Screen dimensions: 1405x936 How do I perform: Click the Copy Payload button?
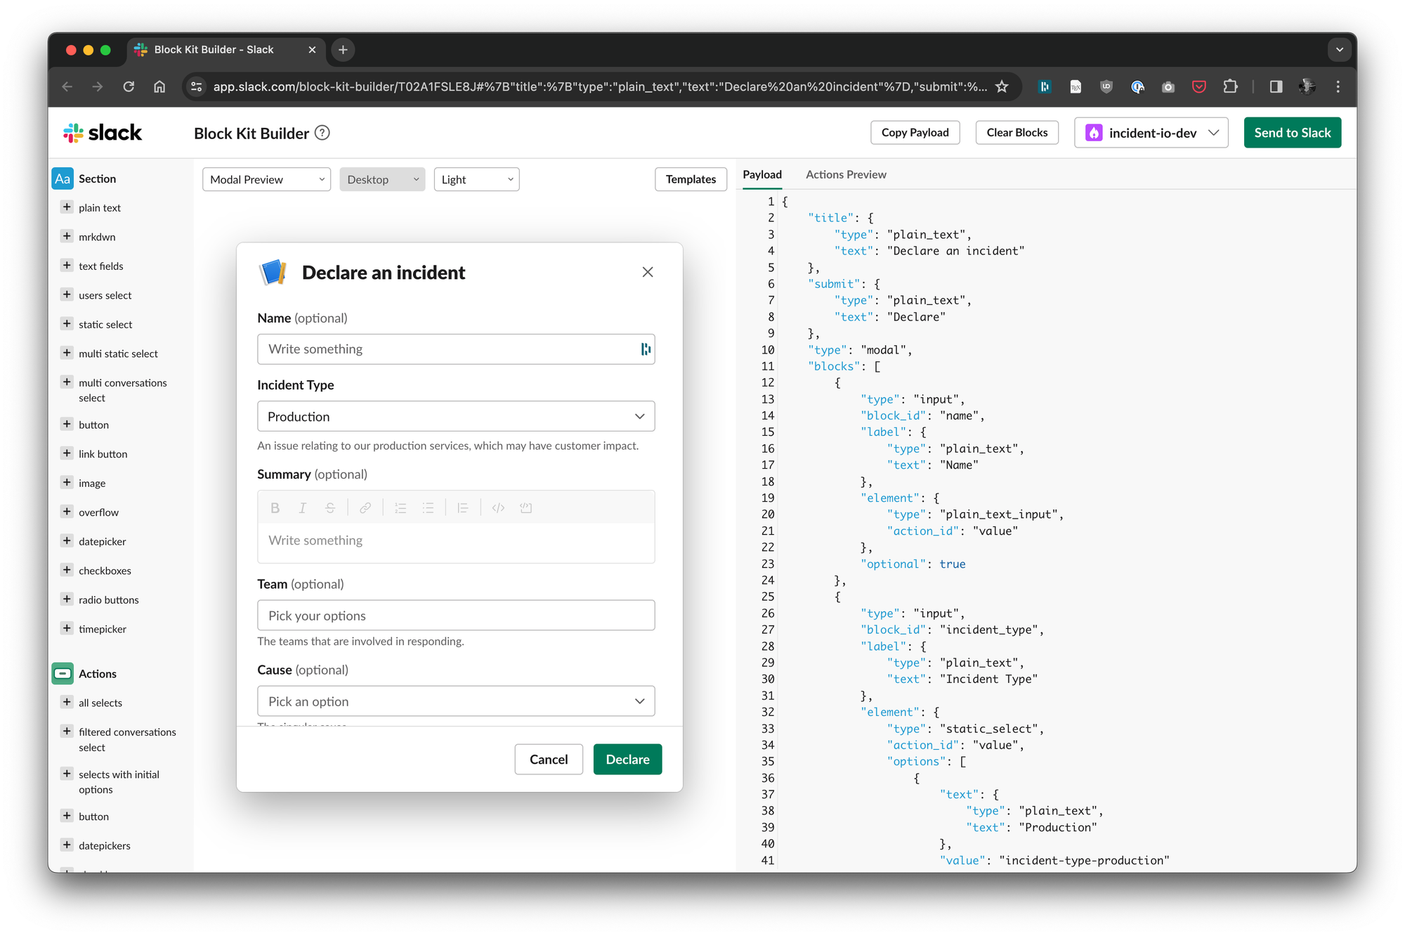pyautogui.click(x=915, y=133)
